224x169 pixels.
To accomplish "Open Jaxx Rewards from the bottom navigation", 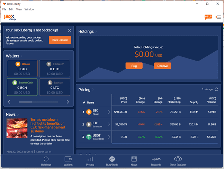I will (x=156, y=161).
